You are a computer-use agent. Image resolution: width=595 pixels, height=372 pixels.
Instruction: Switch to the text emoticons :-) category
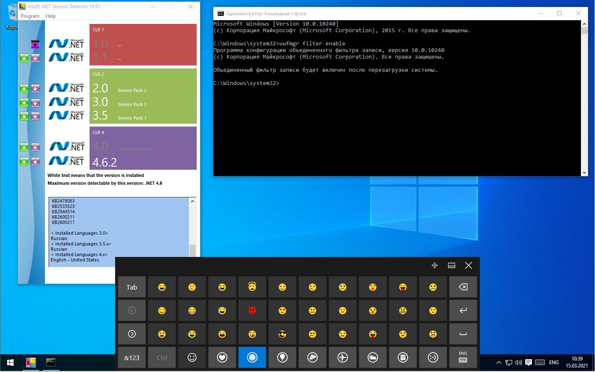433,358
